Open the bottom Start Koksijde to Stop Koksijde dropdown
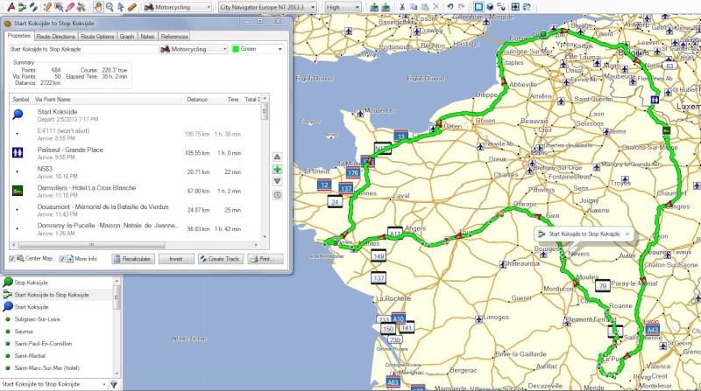701x391 pixels. (x=53, y=384)
